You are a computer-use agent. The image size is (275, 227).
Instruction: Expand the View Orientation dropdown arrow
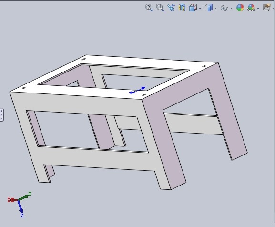pyautogui.click(x=200, y=8)
